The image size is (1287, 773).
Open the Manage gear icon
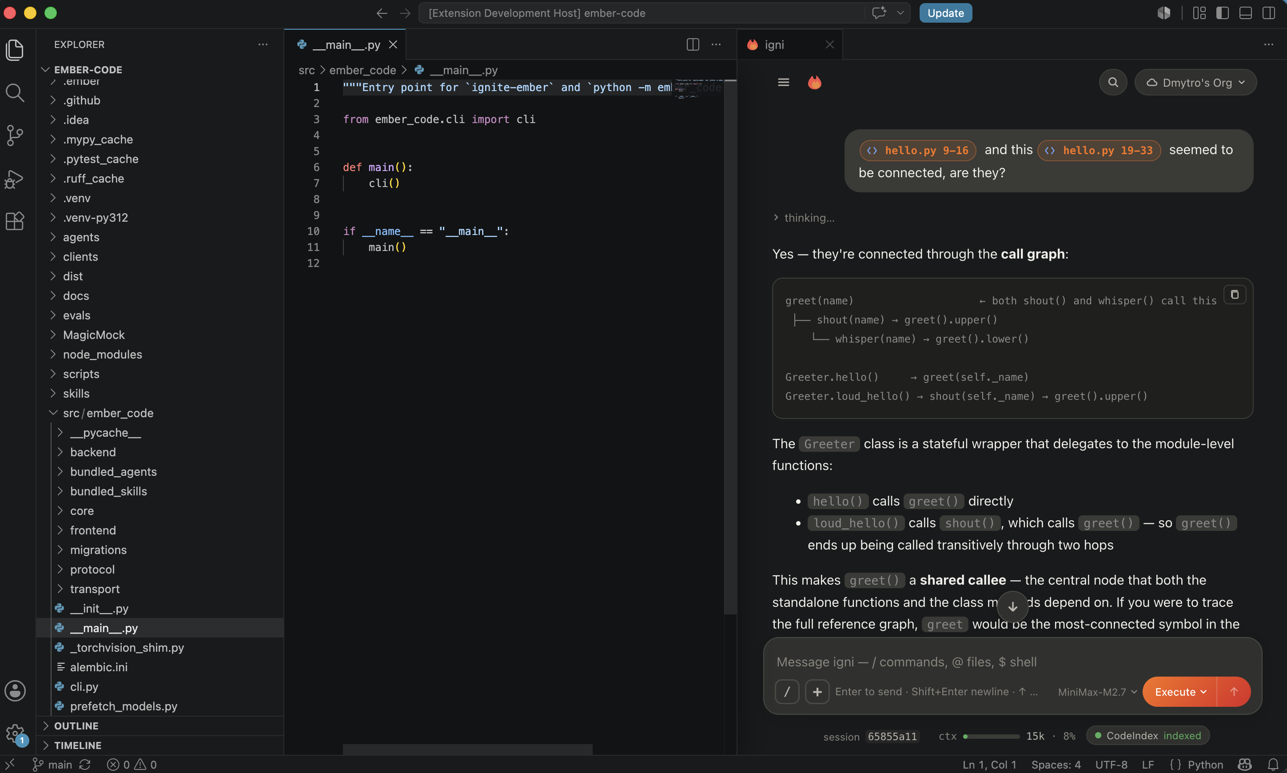(x=15, y=733)
